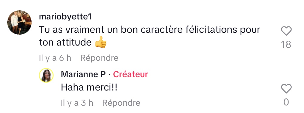The height and width of the screenshot is (113, 304).
Task: Click Répondre under Haha merci!!
Action: pos(121,103)
